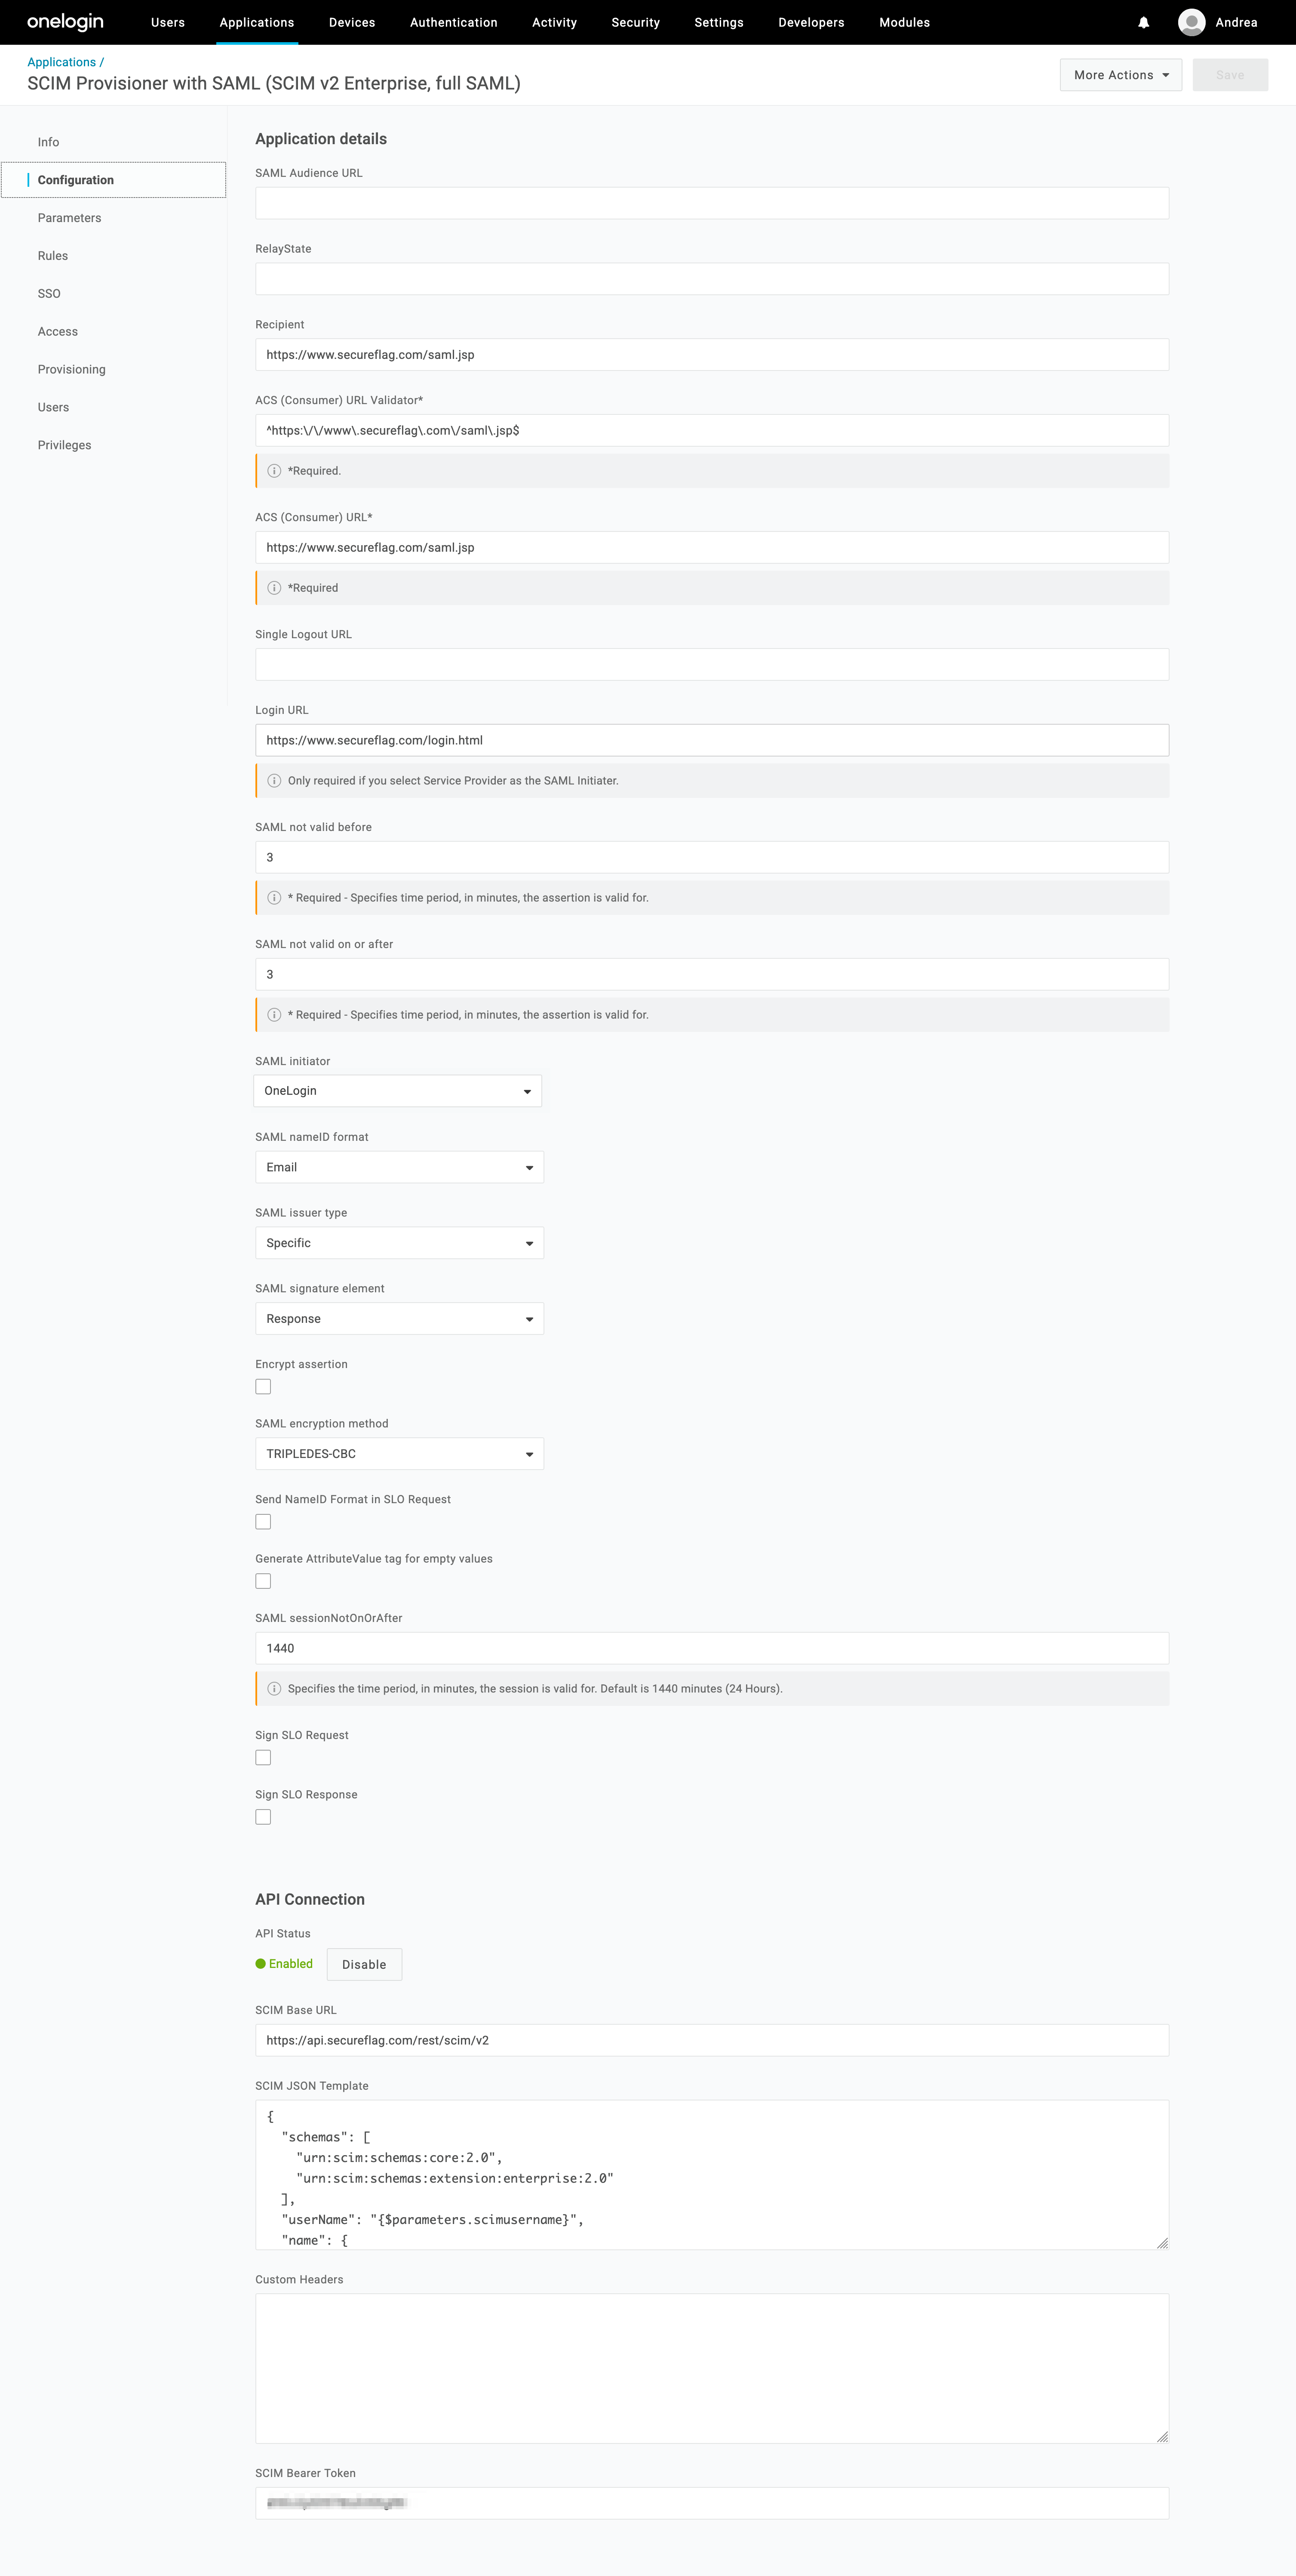Click inside the Custom Headers textarea
Viewport: 1296px width, 2576px height.
point(712,2369)
